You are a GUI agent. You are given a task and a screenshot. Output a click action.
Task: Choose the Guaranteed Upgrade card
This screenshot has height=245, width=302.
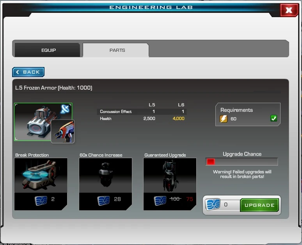170,184
